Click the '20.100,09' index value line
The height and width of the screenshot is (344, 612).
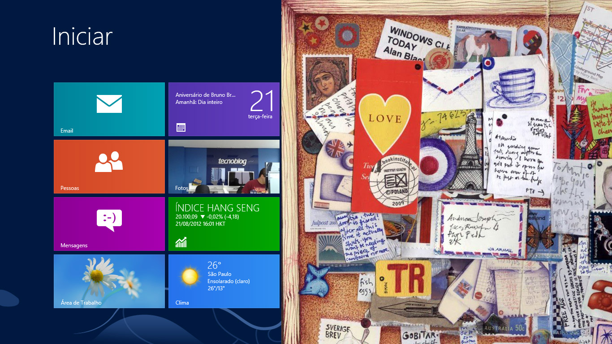(x=207, y=217)
